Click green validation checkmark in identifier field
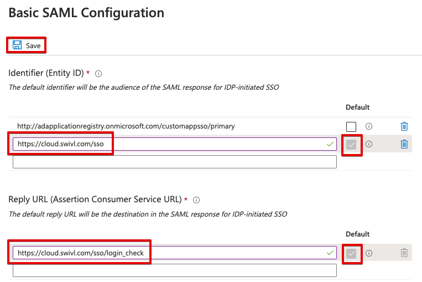Screen dimensions: 422x282 point(330,144)
